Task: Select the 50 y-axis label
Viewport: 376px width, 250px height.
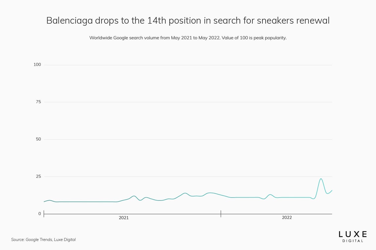Action: coord(38,139)
